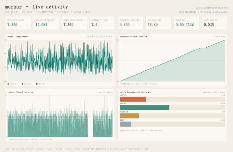Click the settlements (window) card showing 7,359
The width and height of the screenshot is (233, 152).
coord(18,23)
